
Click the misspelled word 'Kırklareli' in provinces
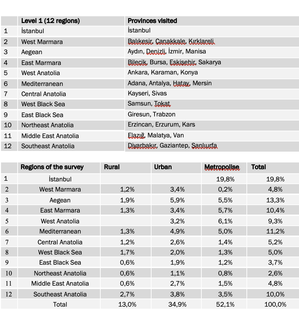pyautogui.click(x=201, y=42)
